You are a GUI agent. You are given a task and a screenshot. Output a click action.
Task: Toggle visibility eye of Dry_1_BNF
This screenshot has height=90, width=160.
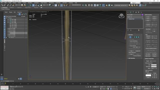click(x=9, y=19)
